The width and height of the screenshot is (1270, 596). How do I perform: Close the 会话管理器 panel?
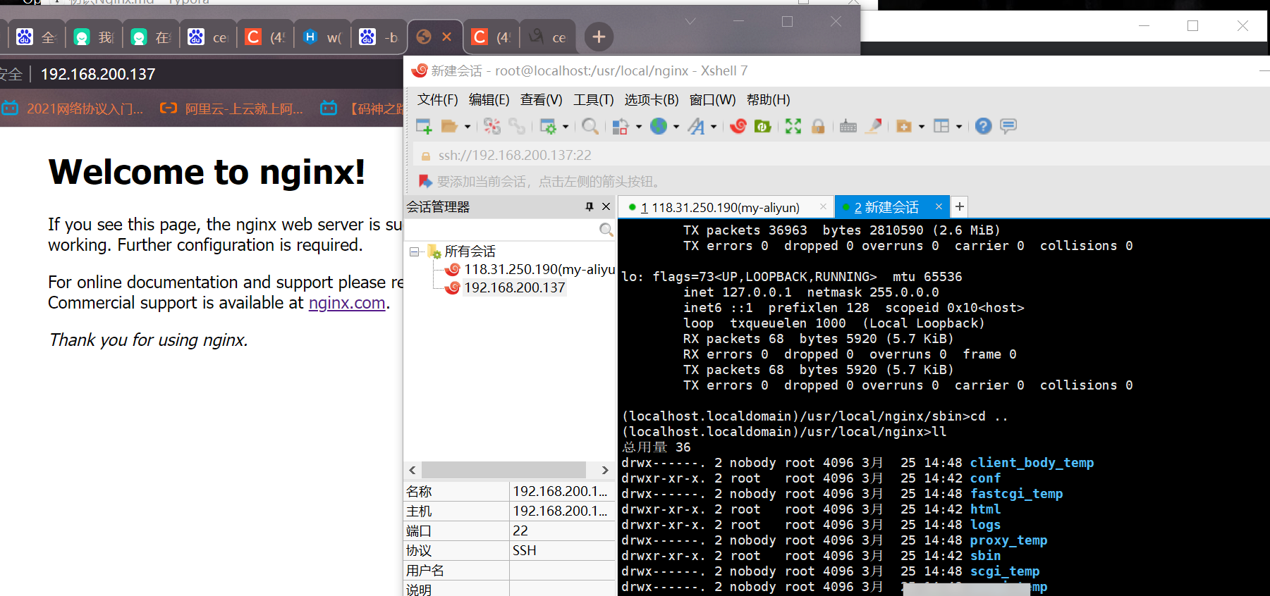(606, 206)
